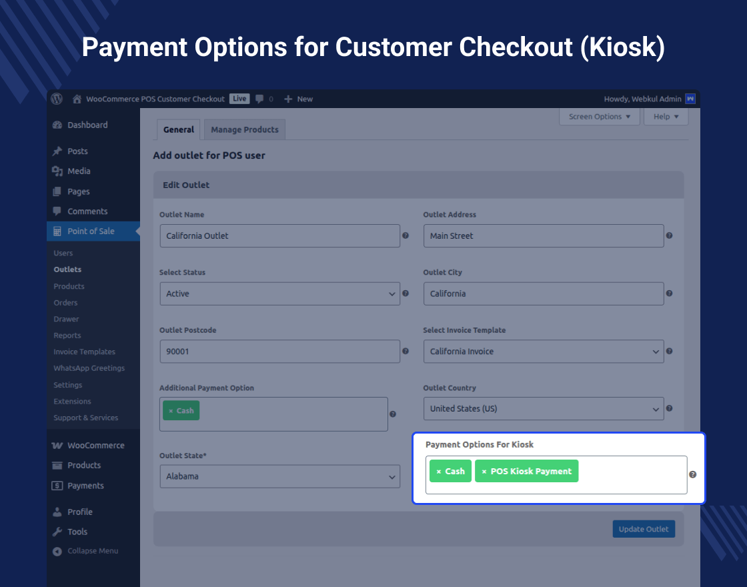Remove POS Kiosk Payment tag

pos(484,471)
